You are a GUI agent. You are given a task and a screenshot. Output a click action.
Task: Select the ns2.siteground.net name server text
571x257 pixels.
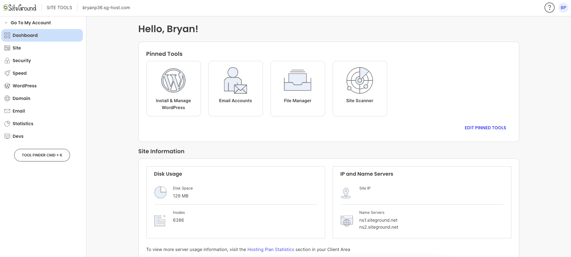pos(379,227)
